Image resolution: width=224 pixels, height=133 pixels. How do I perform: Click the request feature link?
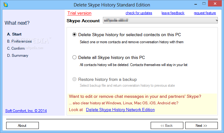205,13
